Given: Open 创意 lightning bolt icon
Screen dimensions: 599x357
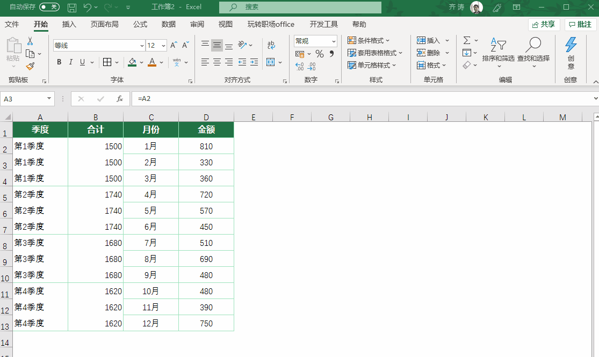Looking at the screenshot, I should click(x=571, y=45).
